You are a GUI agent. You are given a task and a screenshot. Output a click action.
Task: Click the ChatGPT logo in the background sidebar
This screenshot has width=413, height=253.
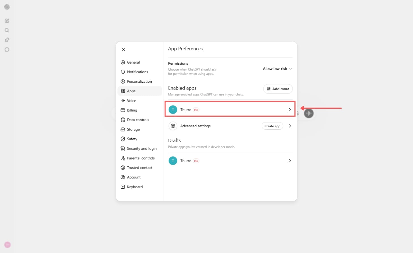pos(7,7)
